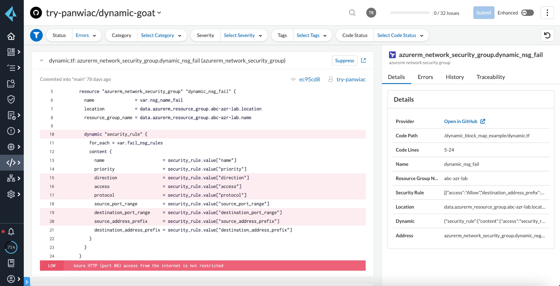Open the shield Policies sidebar icon
Viewport: 560px width, 286px height.
(x=11, y=99)
